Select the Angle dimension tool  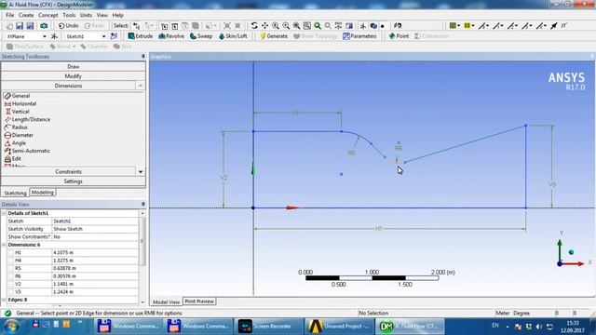coord(15,142)
